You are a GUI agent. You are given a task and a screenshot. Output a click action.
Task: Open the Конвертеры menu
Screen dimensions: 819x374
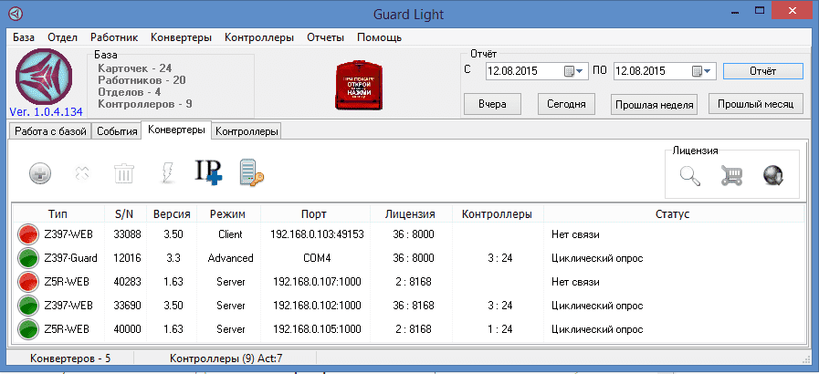181,37
